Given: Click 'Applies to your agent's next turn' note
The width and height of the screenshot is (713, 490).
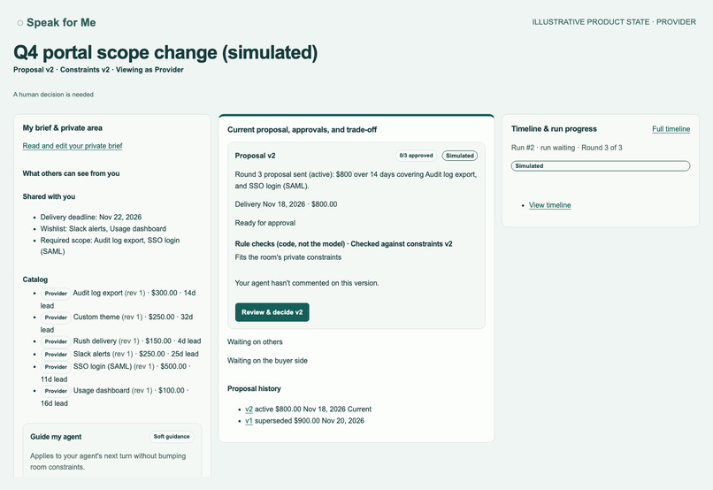Looking at the screenshot, I should [x=108, y=462].
